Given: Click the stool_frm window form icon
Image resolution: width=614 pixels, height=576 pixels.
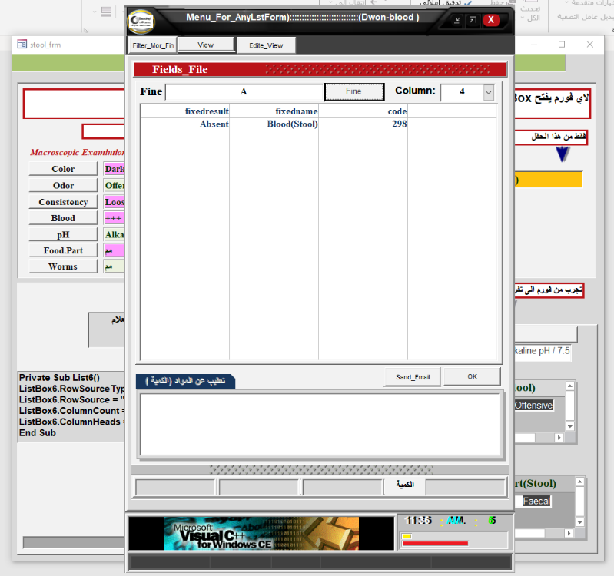Looking at the screenshot, I should (x=22, y=45).
